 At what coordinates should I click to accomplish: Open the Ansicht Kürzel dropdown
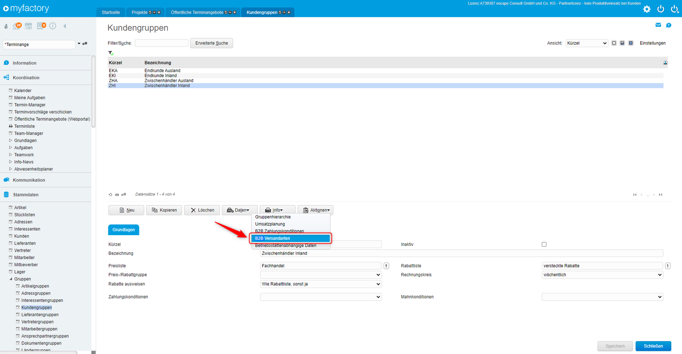[x=587, y=43]
